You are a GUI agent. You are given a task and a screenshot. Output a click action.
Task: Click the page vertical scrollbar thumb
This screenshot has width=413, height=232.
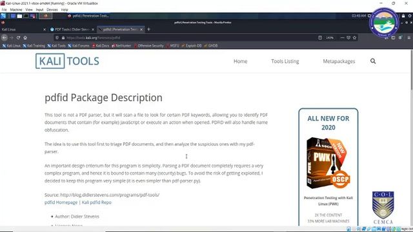pyautogui.click(x=411, y=70)
